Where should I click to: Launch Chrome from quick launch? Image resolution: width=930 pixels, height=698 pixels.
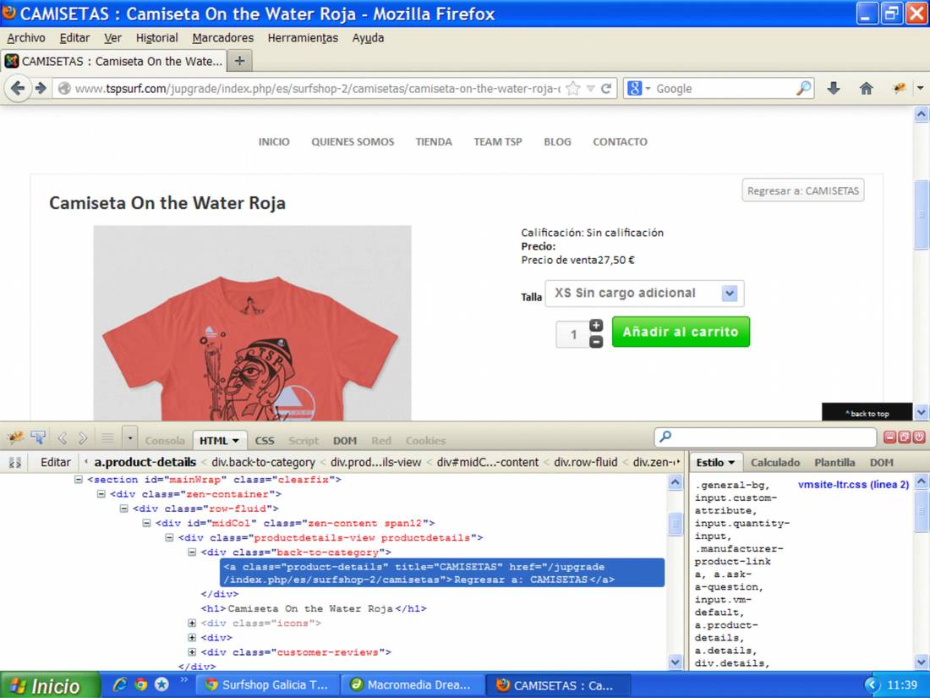tap(140, 684)
